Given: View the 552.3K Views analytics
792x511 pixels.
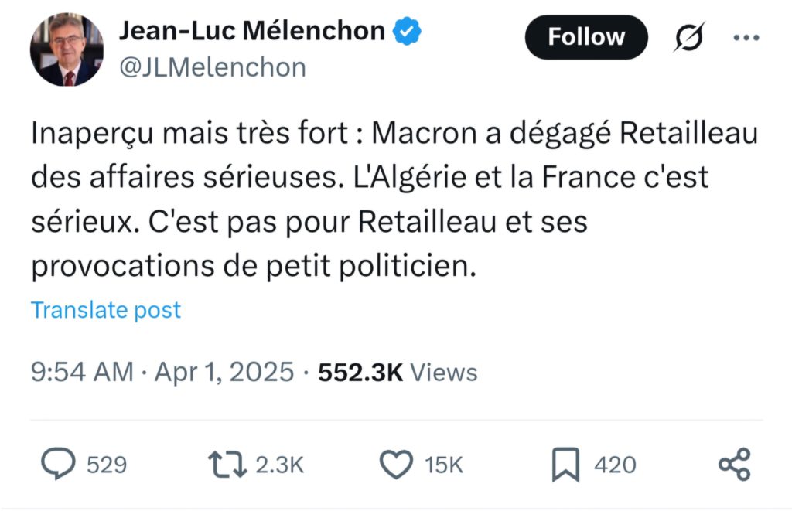Looking at the screenshot, I should 398,373.
